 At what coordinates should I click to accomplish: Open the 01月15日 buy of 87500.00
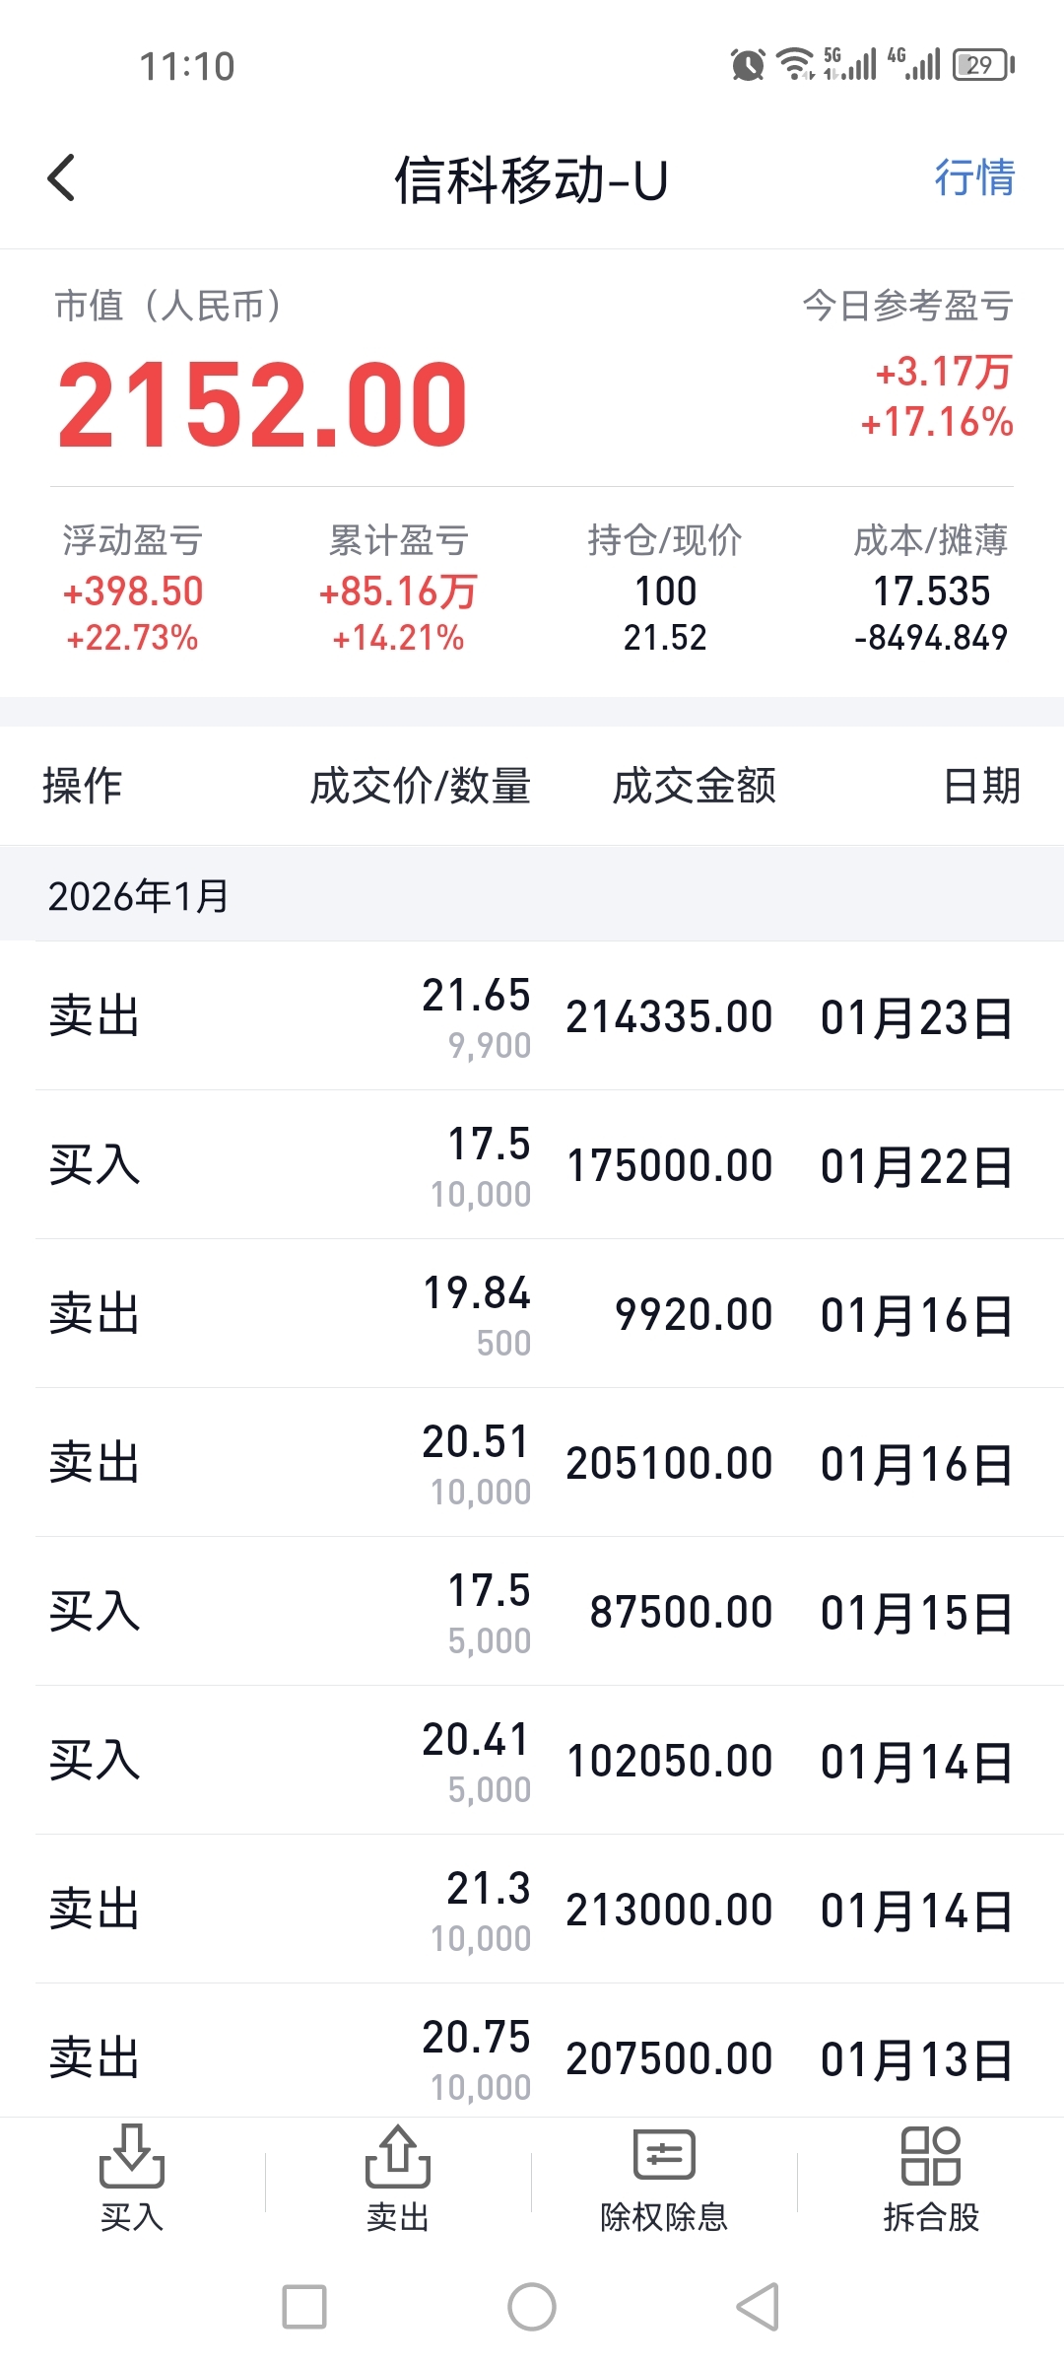(x=532, y=1612)
